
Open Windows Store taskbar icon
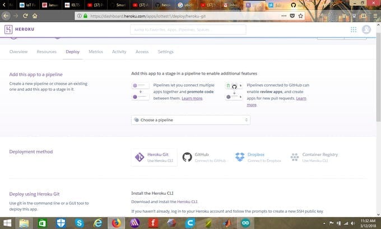(42, 223)
